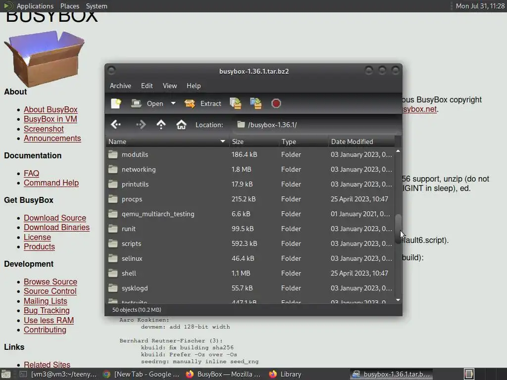Open the Bug Tracking link
Viewport: 507px width, 380px height.
point(47,311)
